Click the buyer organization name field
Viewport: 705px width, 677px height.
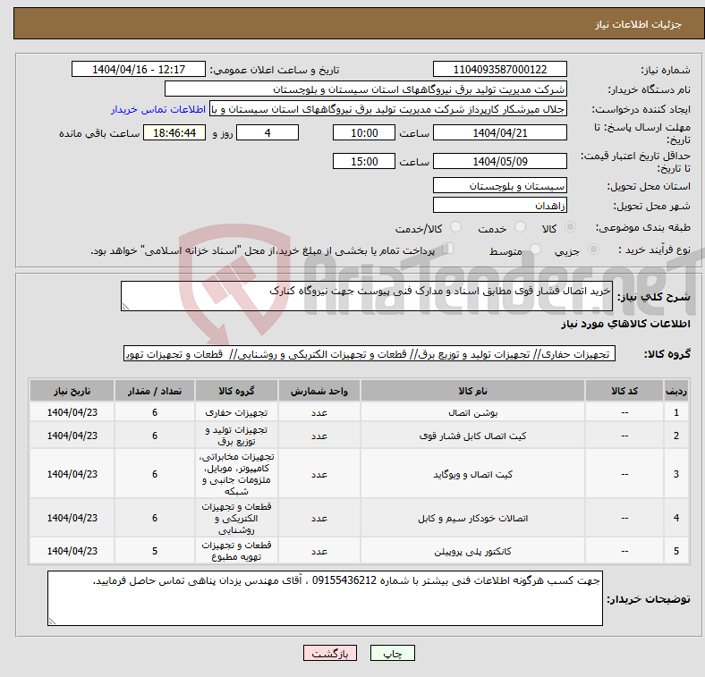(x=366, y=89)
